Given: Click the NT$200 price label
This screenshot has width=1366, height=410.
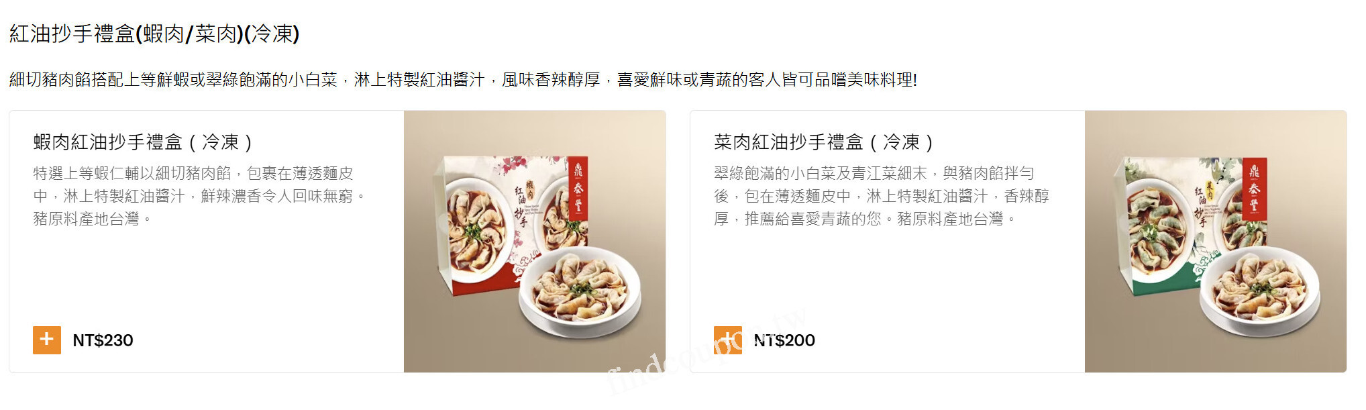Looking at the screenshot, I should [784, 340].
